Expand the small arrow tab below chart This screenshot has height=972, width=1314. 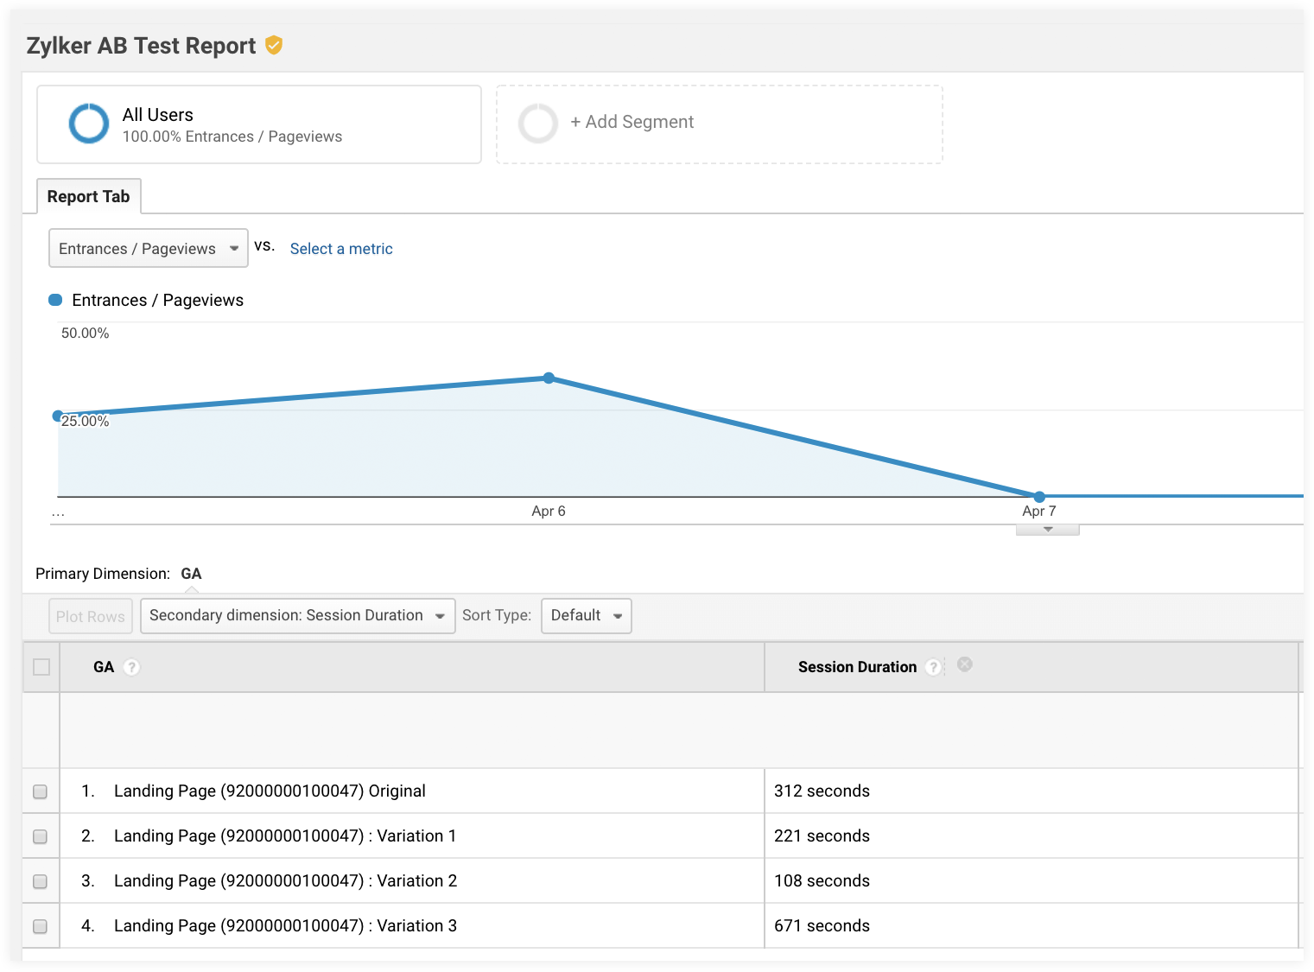[x=1047, y=529]
